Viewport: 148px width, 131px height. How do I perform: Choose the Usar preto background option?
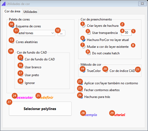(30, 75)
